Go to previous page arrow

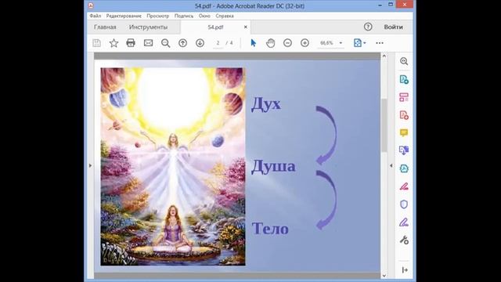tap(182, 43)
